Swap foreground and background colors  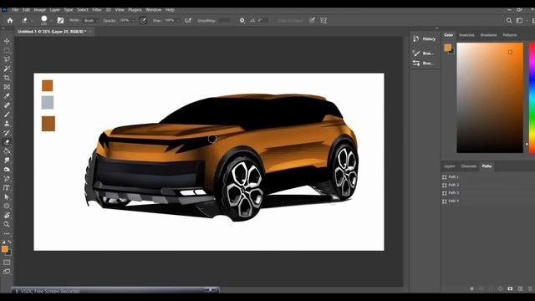tap(9, 242)
